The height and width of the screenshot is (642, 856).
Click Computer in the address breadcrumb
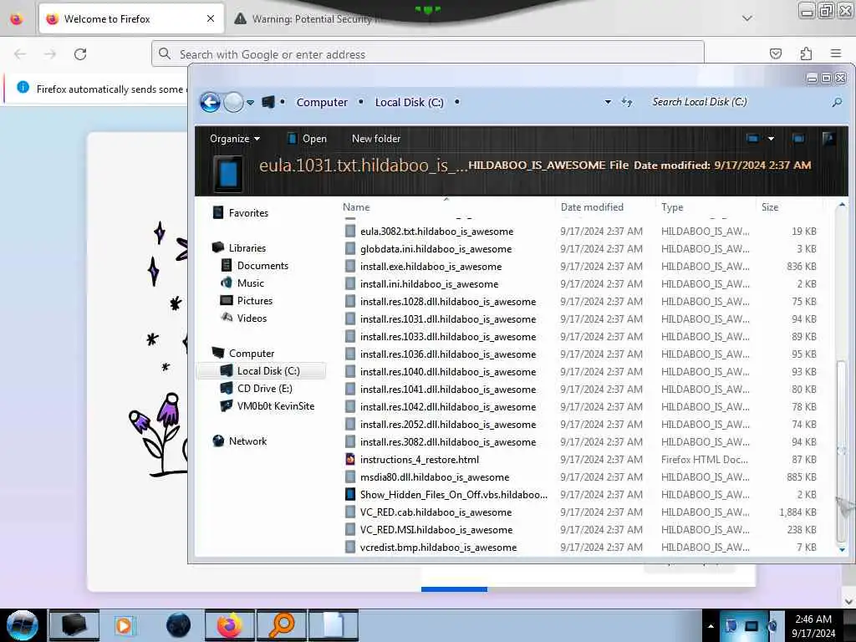pos(322,102)
